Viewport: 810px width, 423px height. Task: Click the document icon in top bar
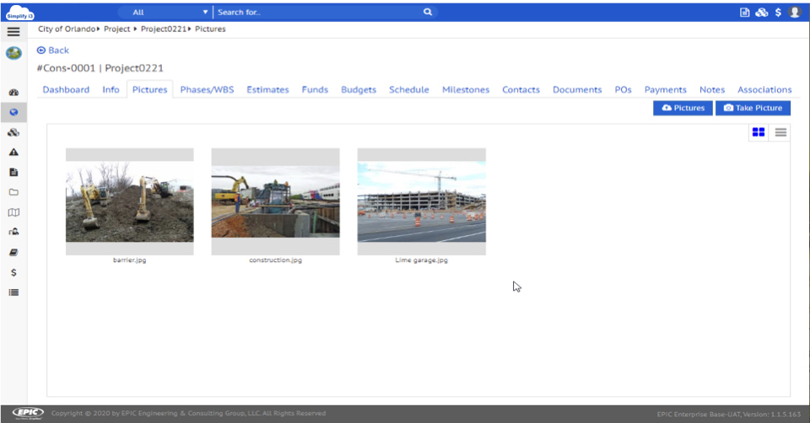point(745,13)
